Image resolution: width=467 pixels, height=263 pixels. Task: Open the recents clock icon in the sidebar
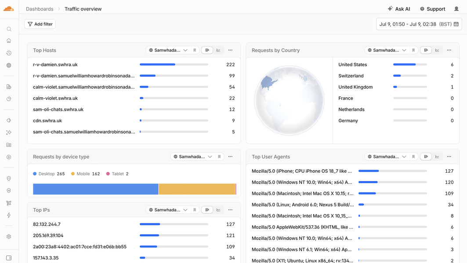[9, 53]
